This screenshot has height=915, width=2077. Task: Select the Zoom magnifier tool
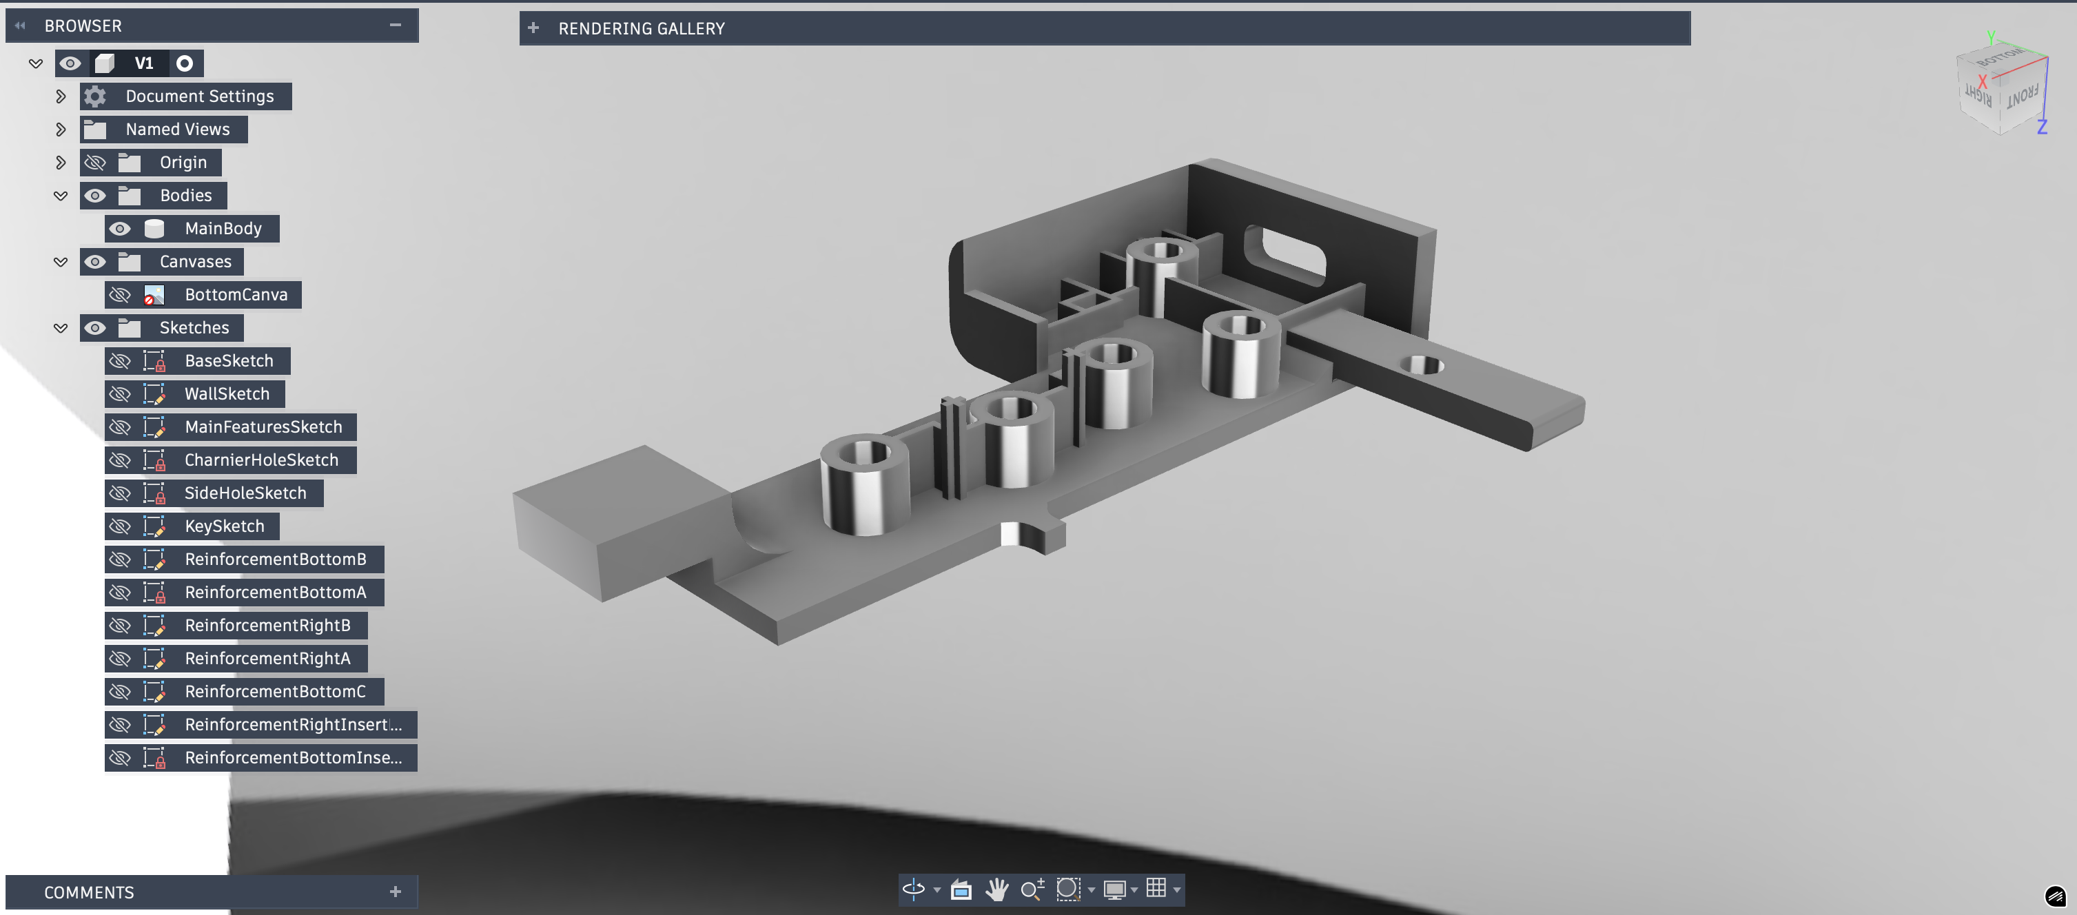pyautogui.click(x=1032, y=890)
